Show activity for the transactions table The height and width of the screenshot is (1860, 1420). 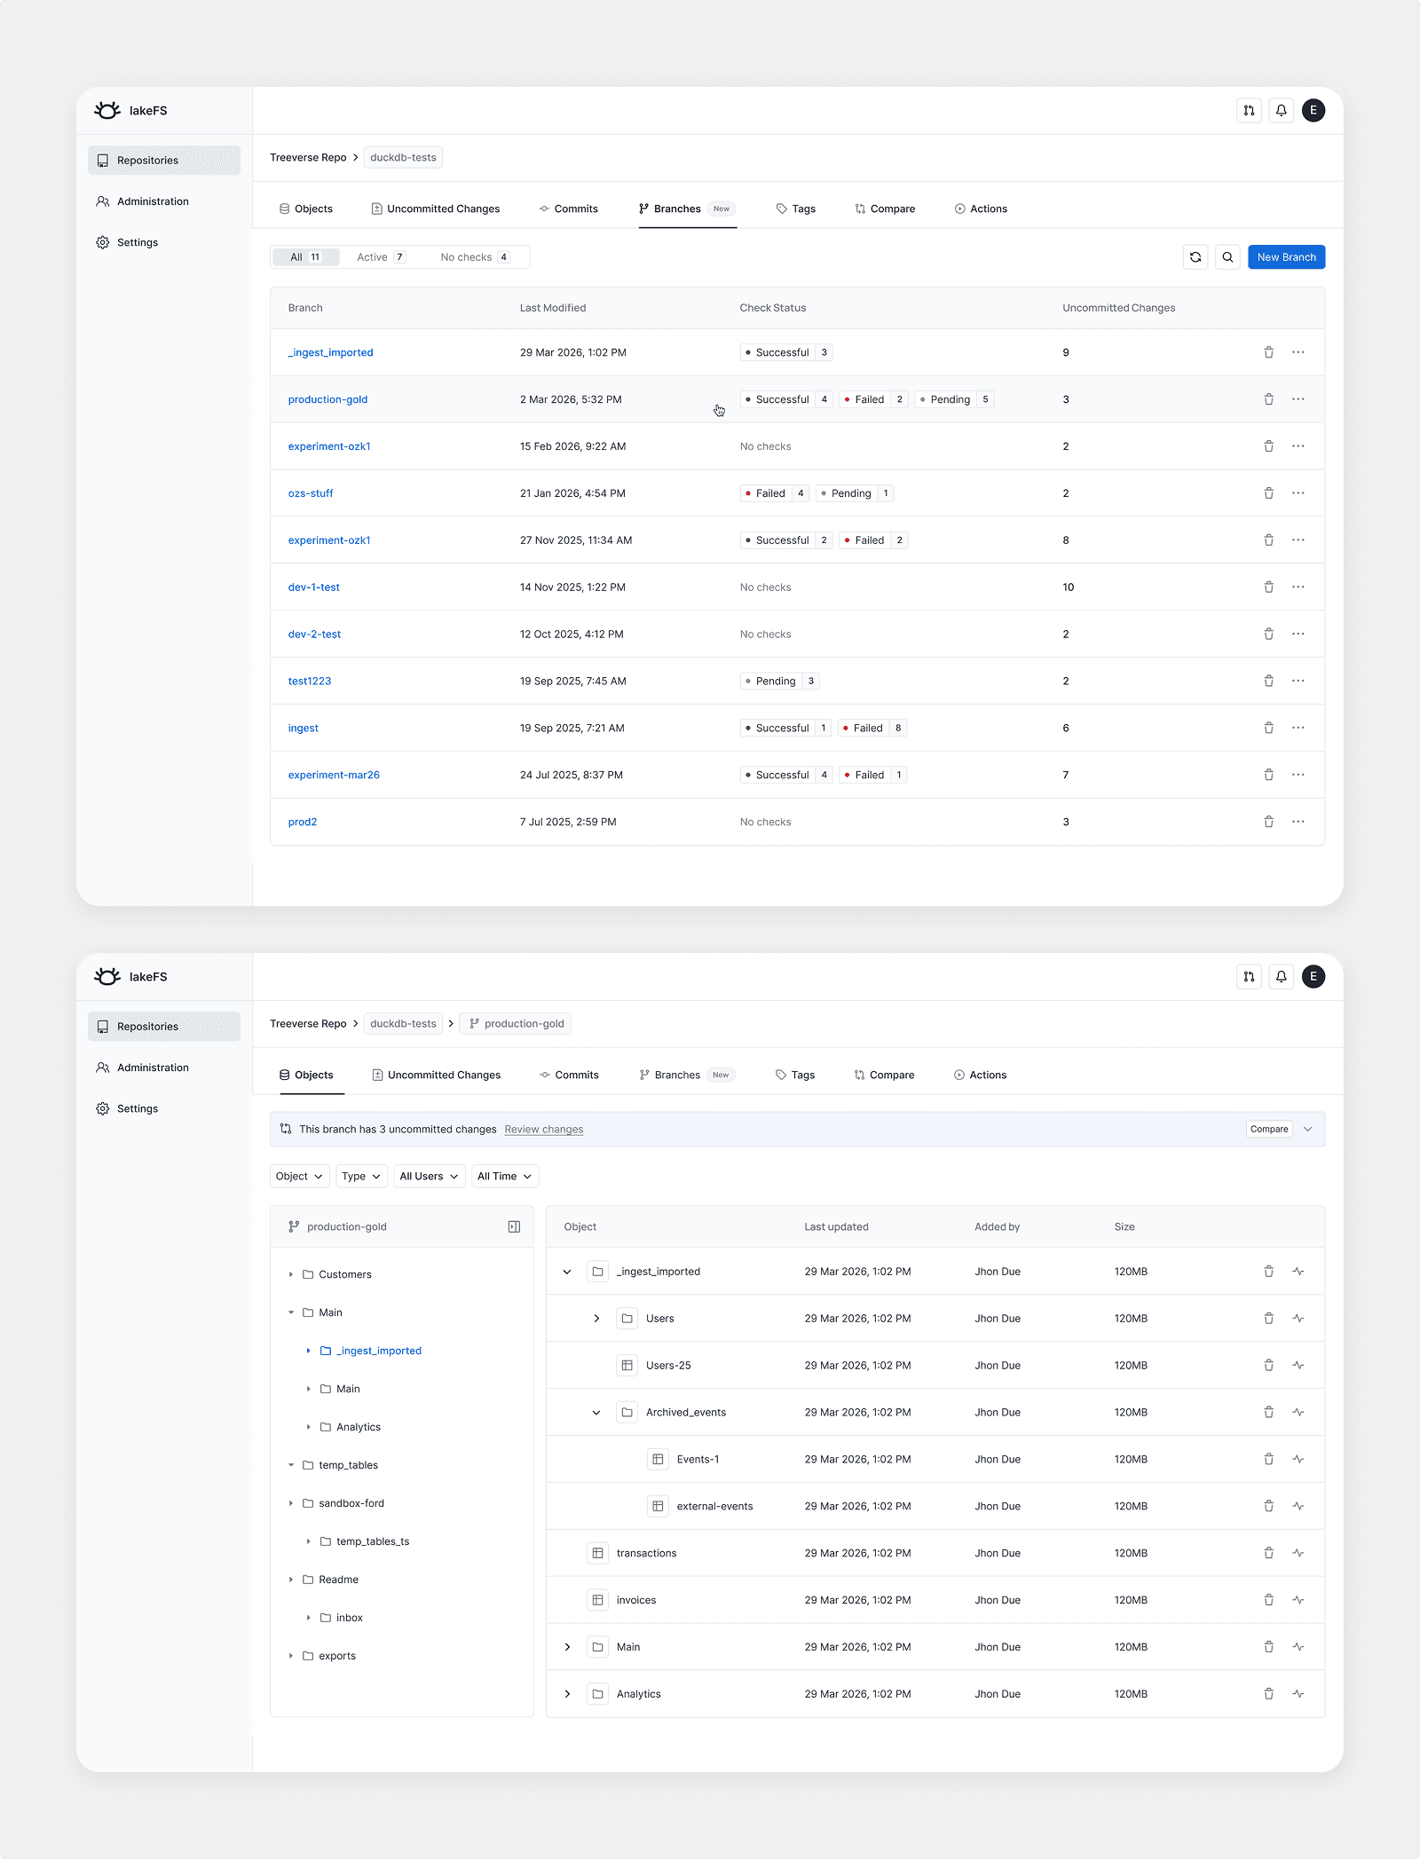pos(1298,1553)
